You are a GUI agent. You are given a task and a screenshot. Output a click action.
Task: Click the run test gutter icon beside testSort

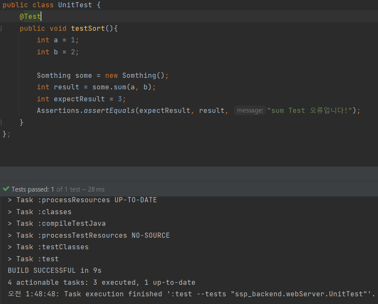2,28
